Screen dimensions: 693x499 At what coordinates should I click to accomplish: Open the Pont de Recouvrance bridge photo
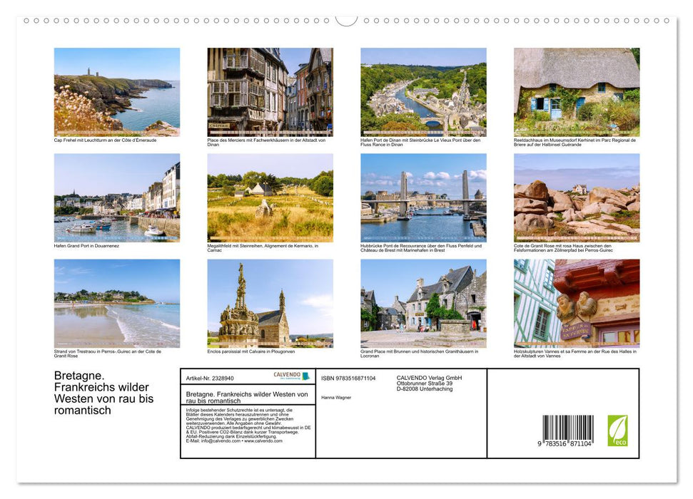pyautogui.click(x=423, y=198)
